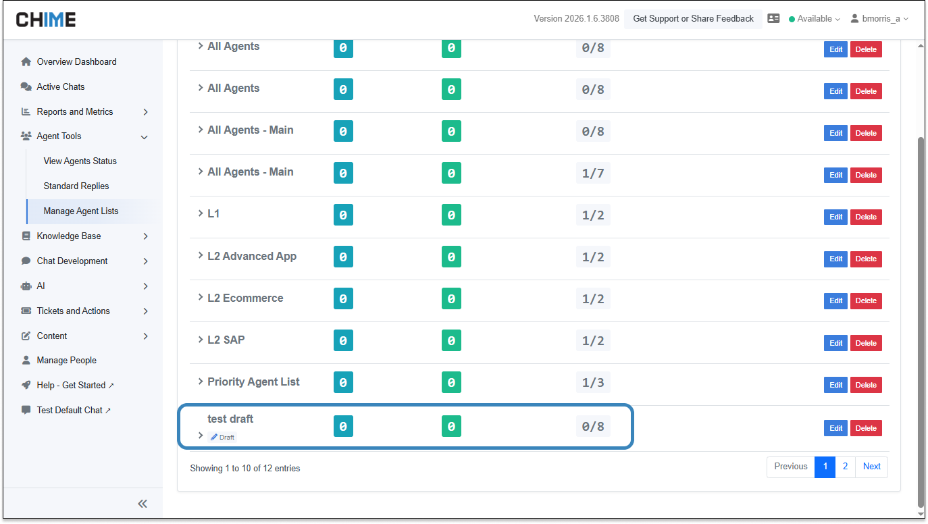Open the bmorris_a user menu
928x524 pixels.
[879, 19]
